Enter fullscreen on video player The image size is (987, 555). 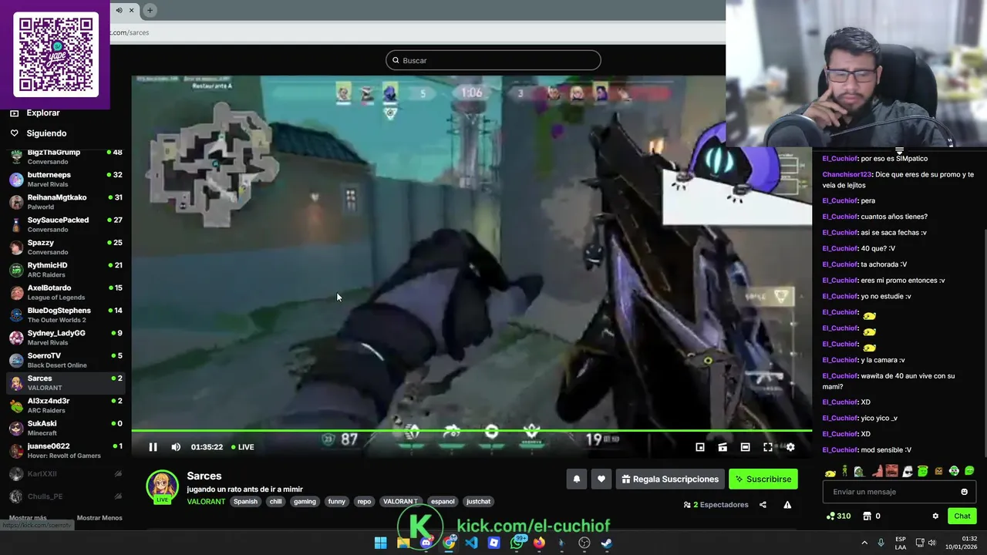(768, 447)
